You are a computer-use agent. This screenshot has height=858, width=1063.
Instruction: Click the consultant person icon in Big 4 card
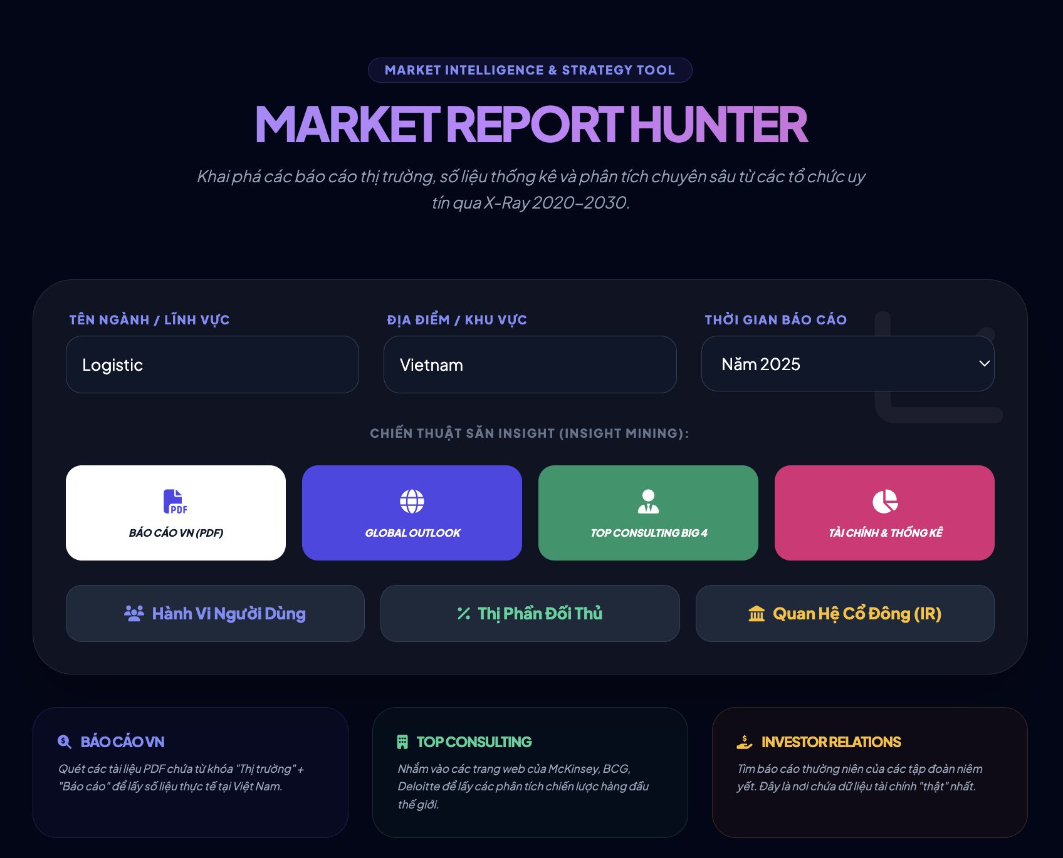tap(648, 502)
